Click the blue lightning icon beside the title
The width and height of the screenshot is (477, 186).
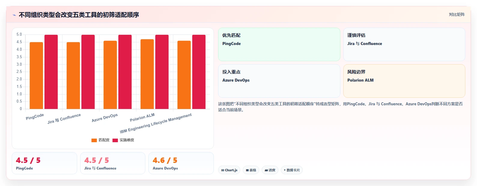[14, 15]
